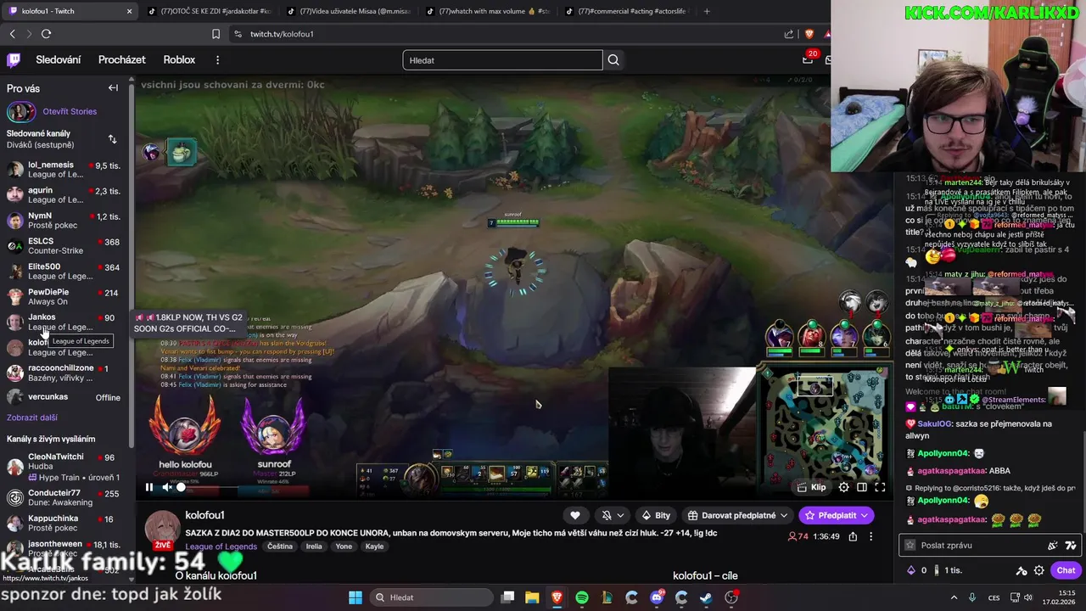1086x611 pixels.
Task: Open the Twitch notifications inbox icon
Action: pyautogui.click(x=808, y=59)
